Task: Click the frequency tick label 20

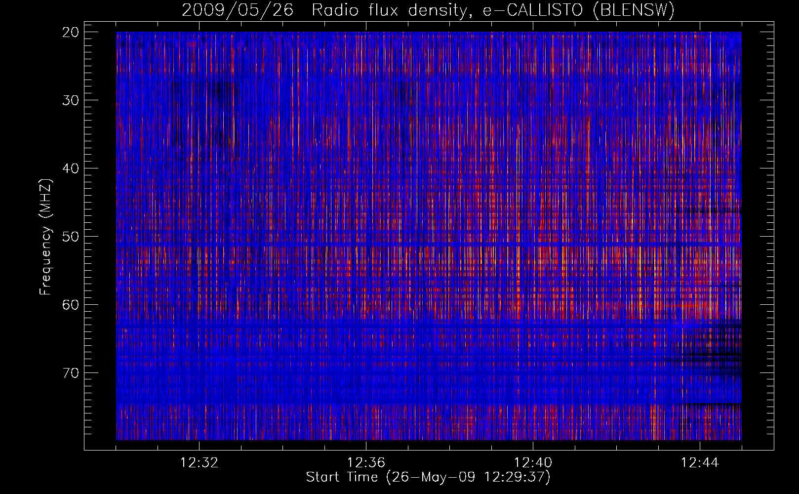Action: tap(71, 32)
